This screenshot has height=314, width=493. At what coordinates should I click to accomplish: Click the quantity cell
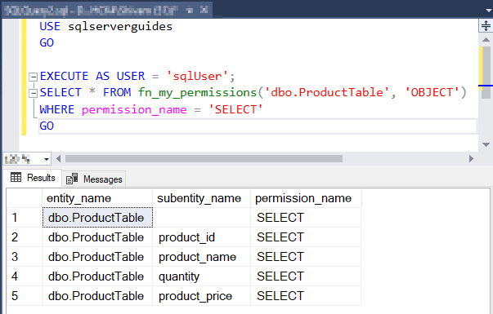coord(202,276)
